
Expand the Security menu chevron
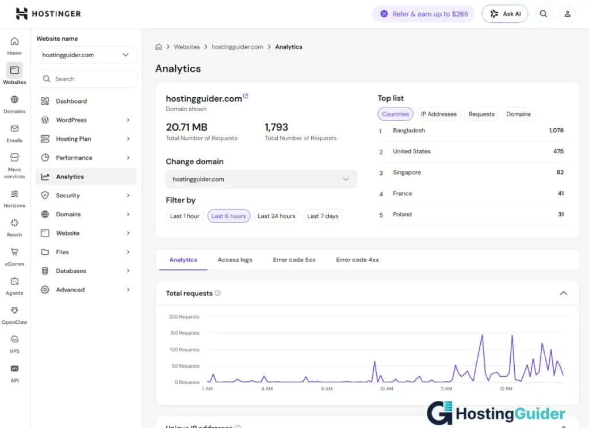pos(128,196)
